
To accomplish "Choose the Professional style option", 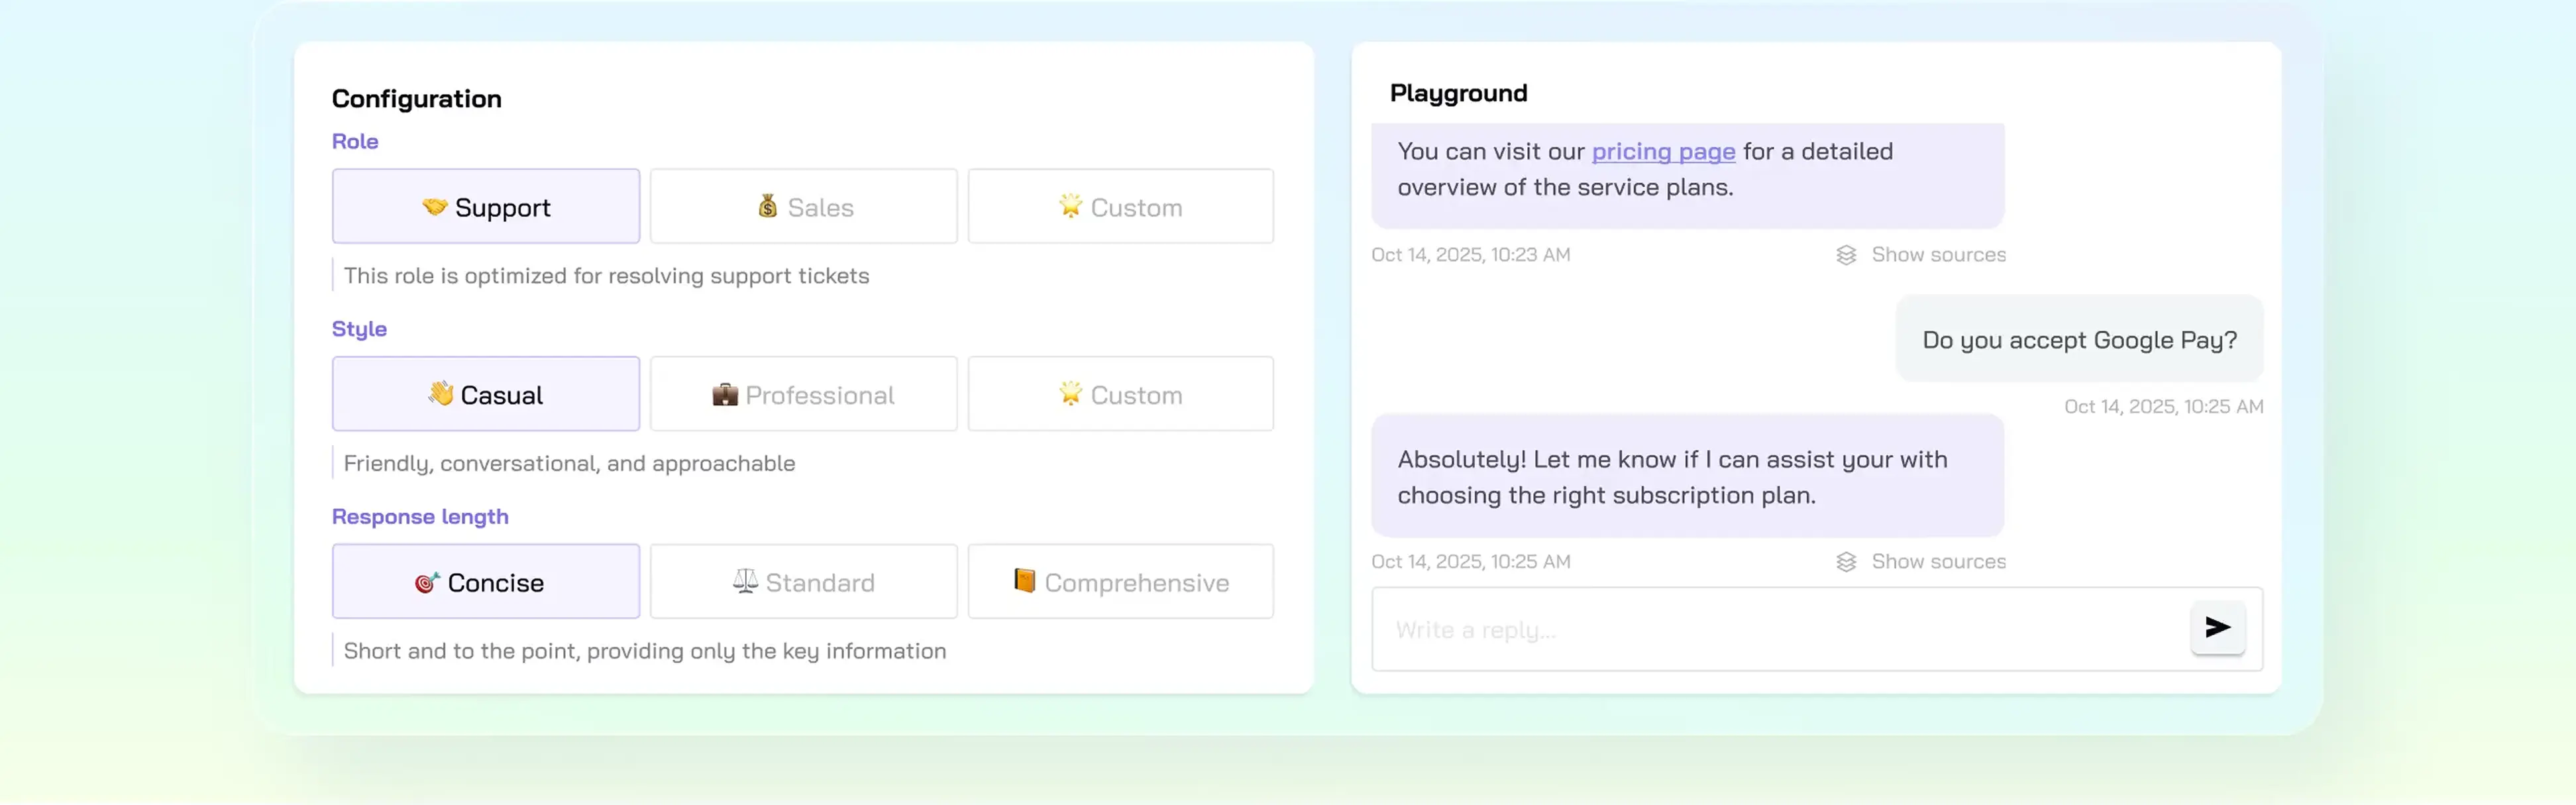I will tap(803, 395).
